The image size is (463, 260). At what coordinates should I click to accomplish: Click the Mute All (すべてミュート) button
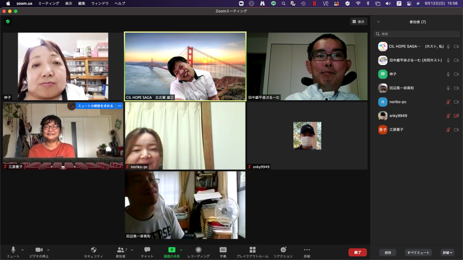click(418, 253)
